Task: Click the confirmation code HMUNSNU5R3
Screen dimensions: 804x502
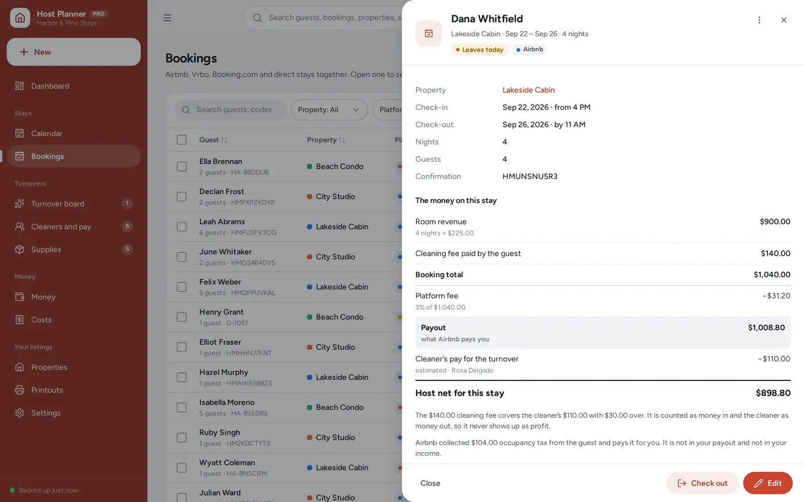Action: tap(530, 177)
